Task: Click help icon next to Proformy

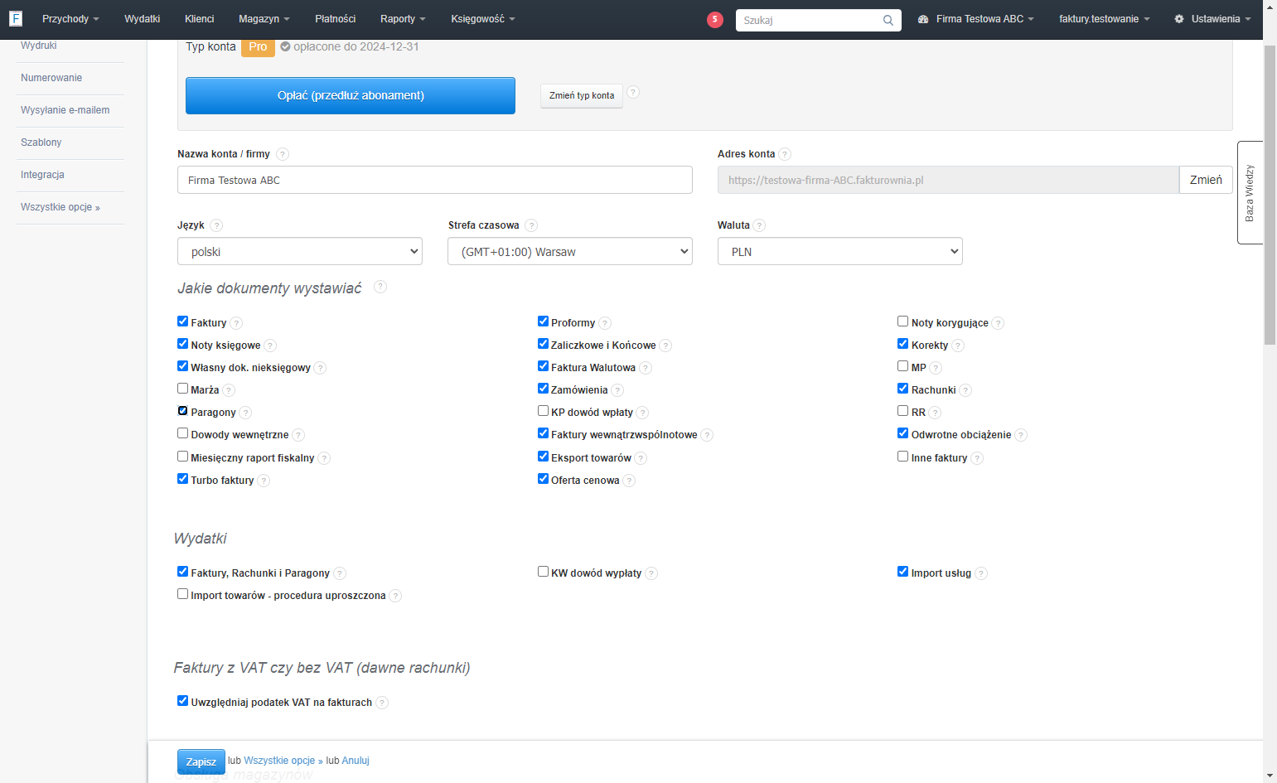Action: (605, 323)
